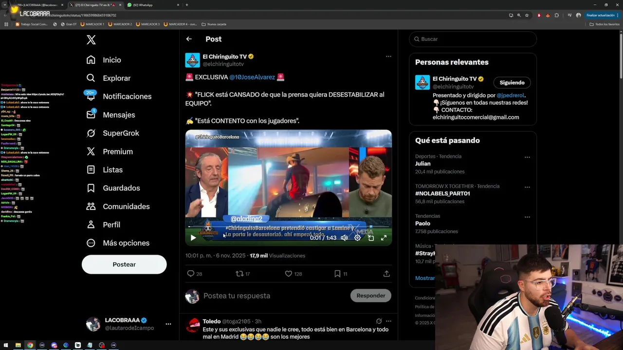623x350 pixels.
Task: Open a new browser tab
Action: click(x=187, y=5)
